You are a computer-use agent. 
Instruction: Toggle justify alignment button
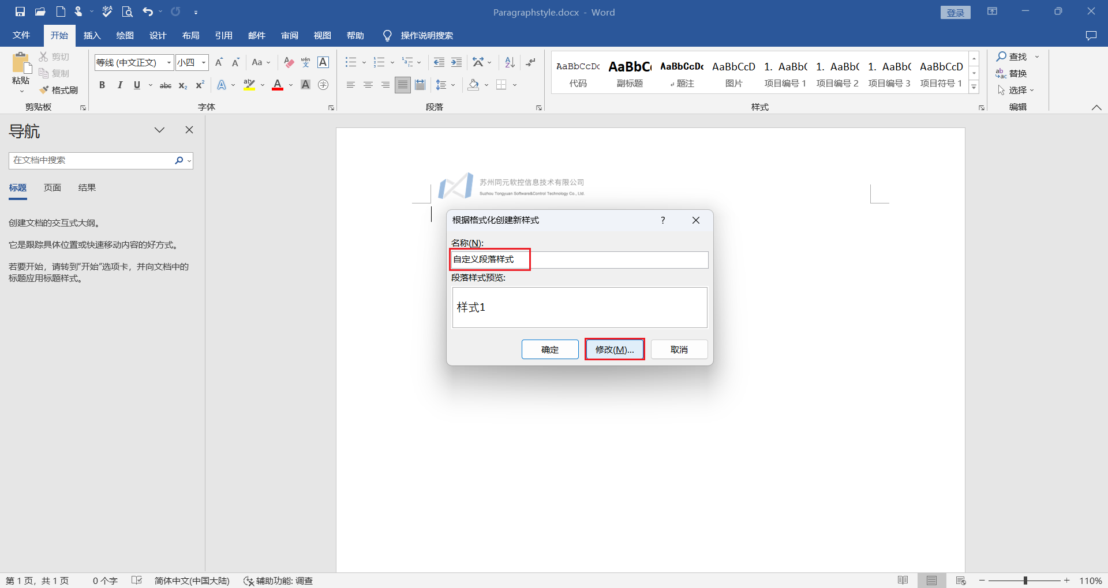(x=403, y=85)
